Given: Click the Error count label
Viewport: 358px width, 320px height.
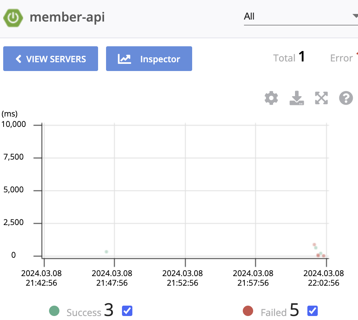Looking at the screenshot, I should coord(341,58).
